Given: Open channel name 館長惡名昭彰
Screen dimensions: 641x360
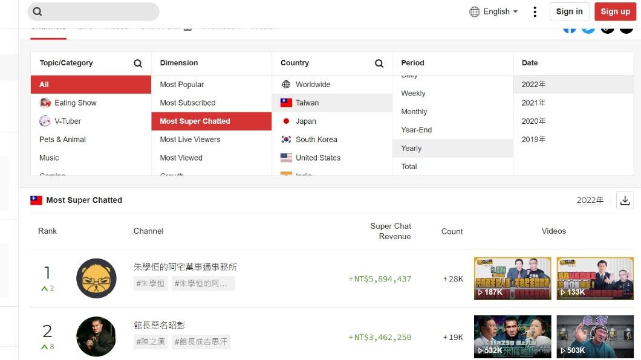Looking at the screenshot, I should pyautogui.click(x=160, y=326).
